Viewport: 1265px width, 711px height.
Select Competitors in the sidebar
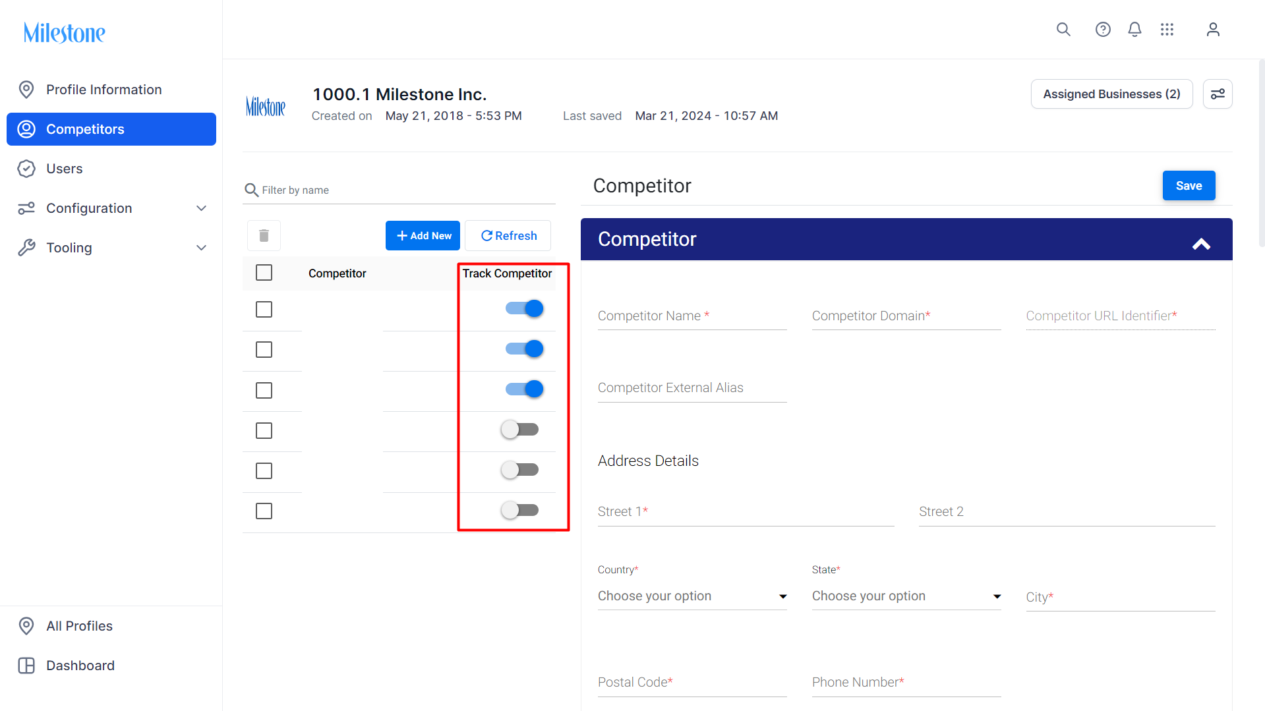coord(111,129)
